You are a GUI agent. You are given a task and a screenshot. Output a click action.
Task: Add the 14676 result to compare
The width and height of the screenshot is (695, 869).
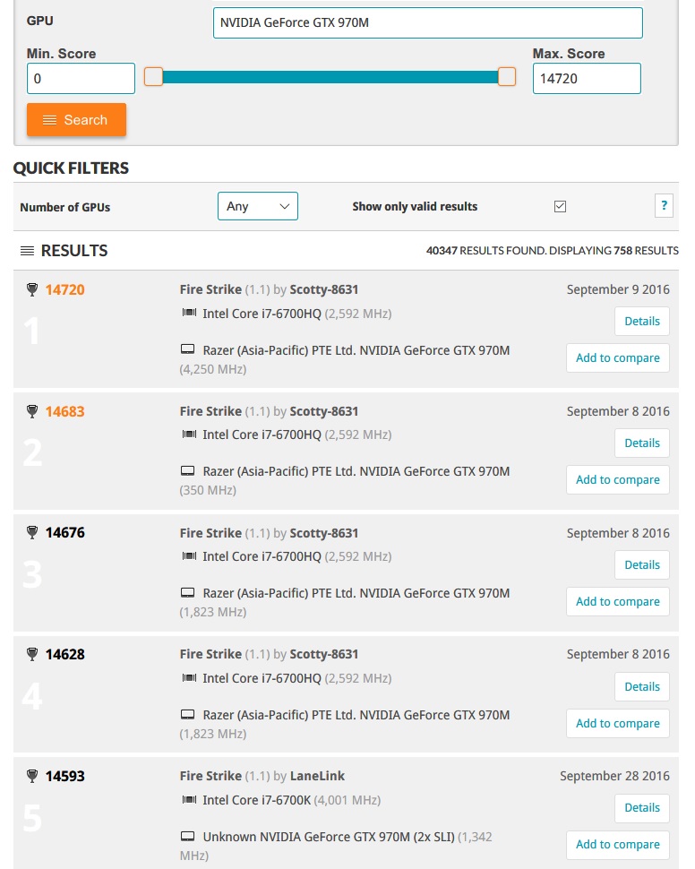617,601
